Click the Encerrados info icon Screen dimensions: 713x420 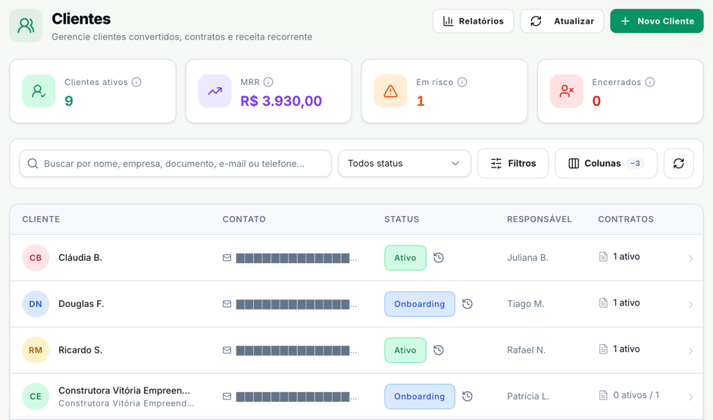coord(650,82)
